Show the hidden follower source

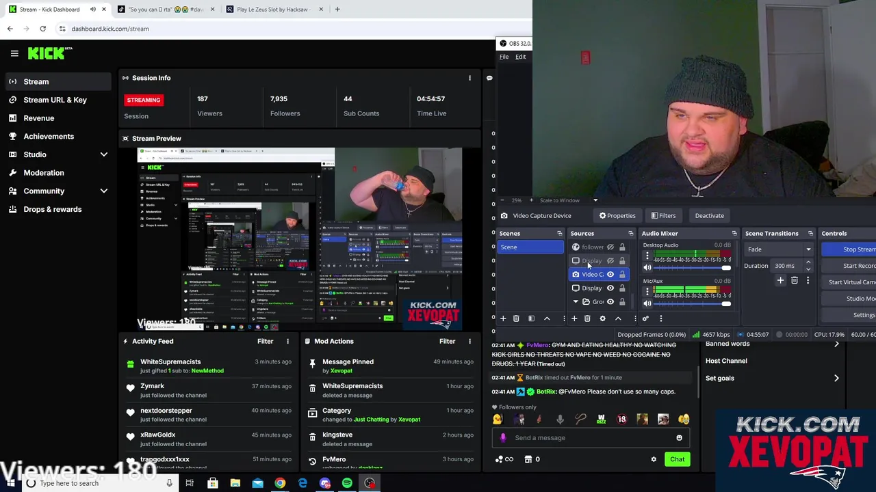click(610, 247)
